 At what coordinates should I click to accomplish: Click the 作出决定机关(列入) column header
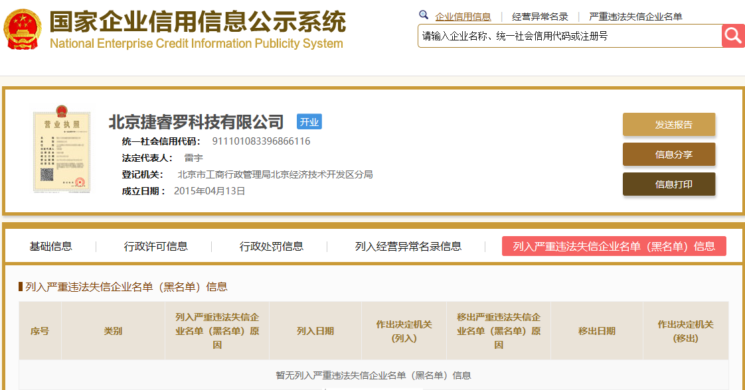404,331
